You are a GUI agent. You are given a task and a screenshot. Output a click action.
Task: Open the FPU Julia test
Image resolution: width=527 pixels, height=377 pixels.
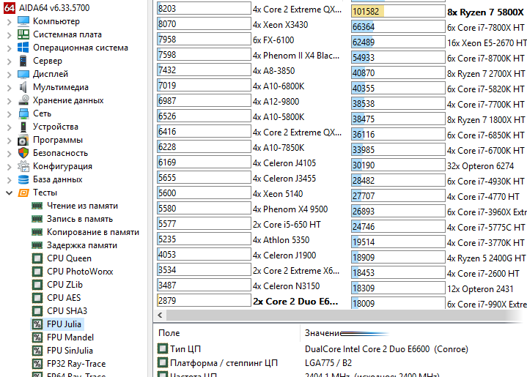(64, 324)
